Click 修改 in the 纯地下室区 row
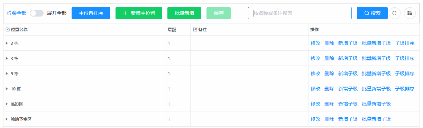Image resolution: width=423 pixels, height=128 pixels. [x=315, y=119]
